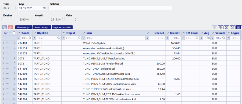The width and height of the screenshot is (242, 104).
Task: Expand filter operator chevron for Objektid
Action: (34, 38)
